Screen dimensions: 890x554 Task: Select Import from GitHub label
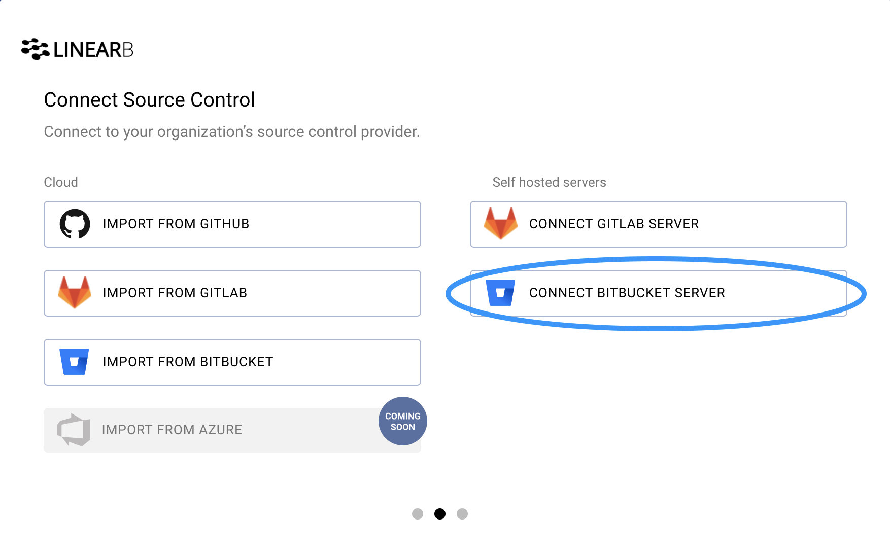point(176,224)
